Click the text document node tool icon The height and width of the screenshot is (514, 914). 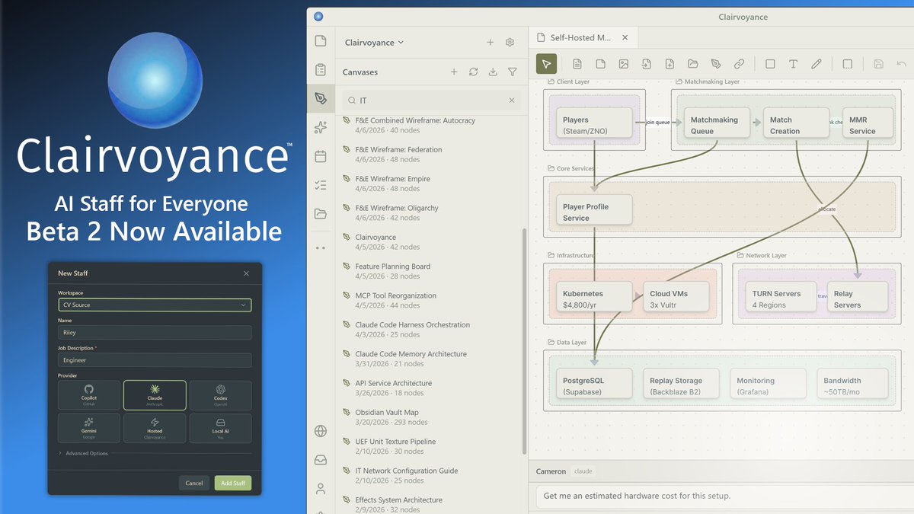(577, 64)
